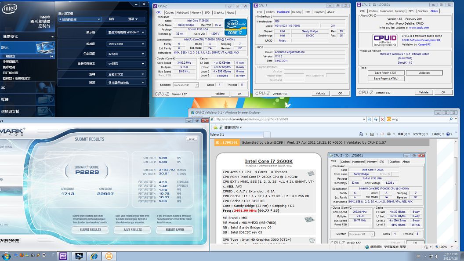Open the resolution dropdown showing 1920 x 1080
The width and height of the screenshot is (464, 261).
(x=126, y=44)
